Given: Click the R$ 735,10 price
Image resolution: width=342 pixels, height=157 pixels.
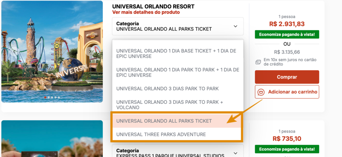Looking at the screenshot, I should (x=287, y=139).
